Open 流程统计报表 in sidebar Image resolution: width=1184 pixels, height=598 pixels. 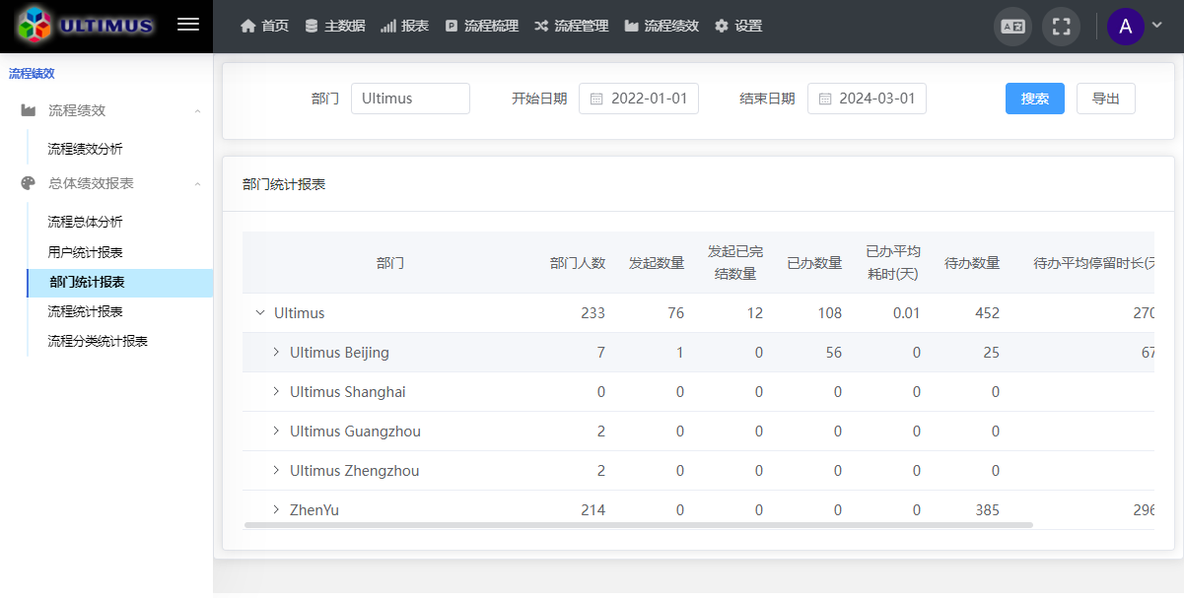(86, 311)
